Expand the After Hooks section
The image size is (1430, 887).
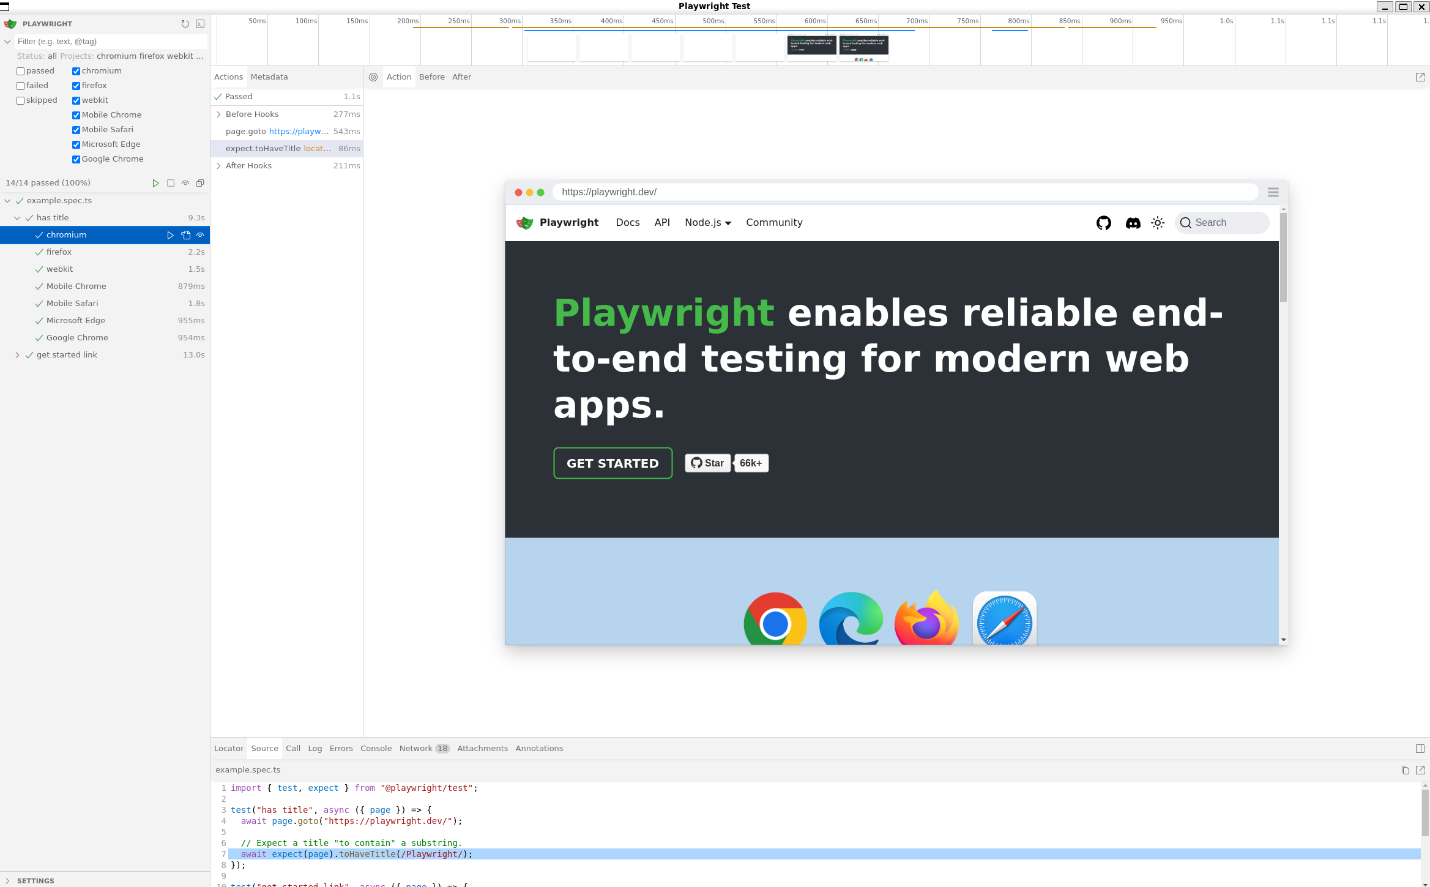click(x=218, y=165)
